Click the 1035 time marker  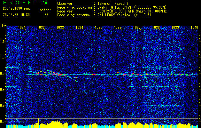(x=98, y=27)
